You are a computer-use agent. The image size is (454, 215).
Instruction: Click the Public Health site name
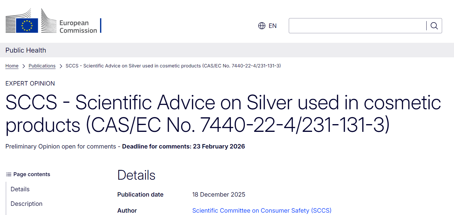point(26,50)
